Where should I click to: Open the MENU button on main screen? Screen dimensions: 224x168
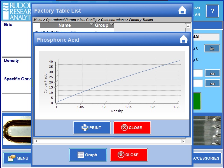click(x=17, y=158)
